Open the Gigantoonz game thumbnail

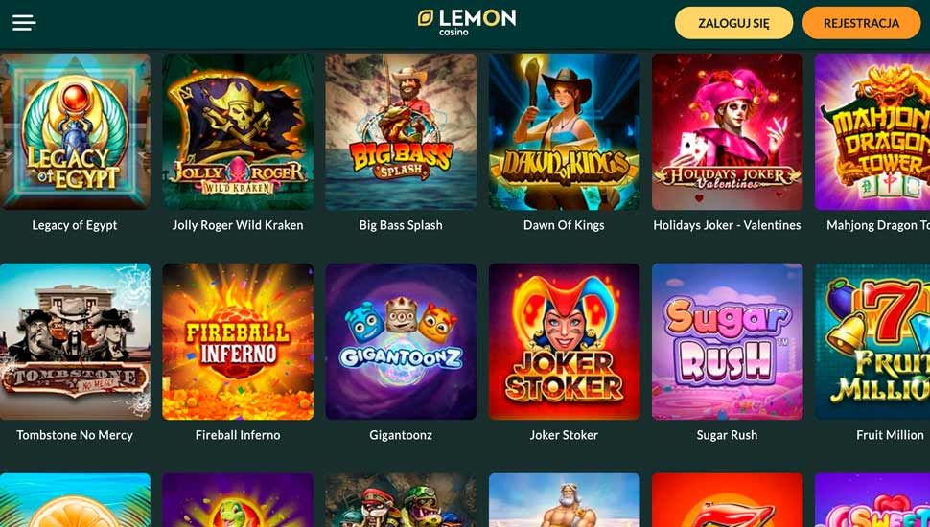(401, 341)
